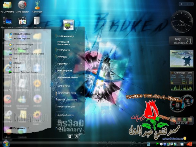The height and width of the screenshot is (147, 196).
Task: Click the round CPU gauge dial gadget
Action: (178, 105)
